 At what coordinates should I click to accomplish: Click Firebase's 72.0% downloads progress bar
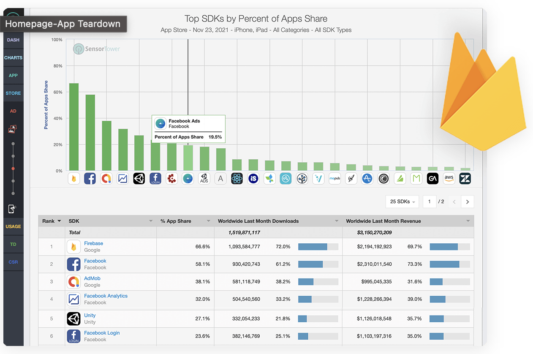[x=318, y=247]
